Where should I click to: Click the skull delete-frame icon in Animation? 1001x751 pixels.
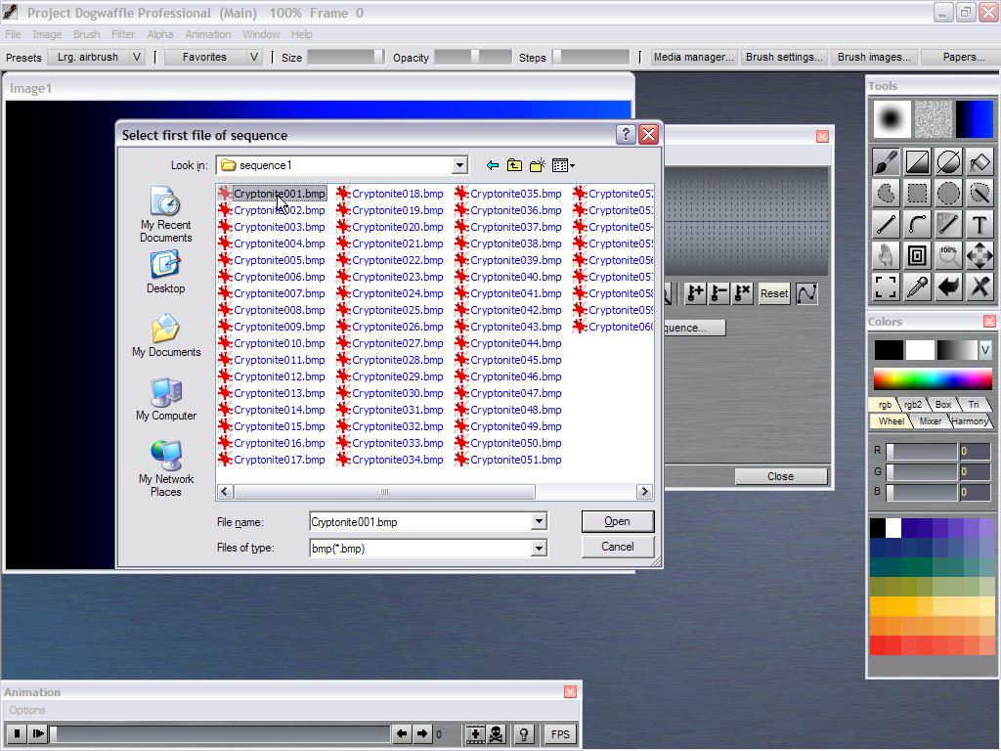pyautogui.click(x=497, y=734)
